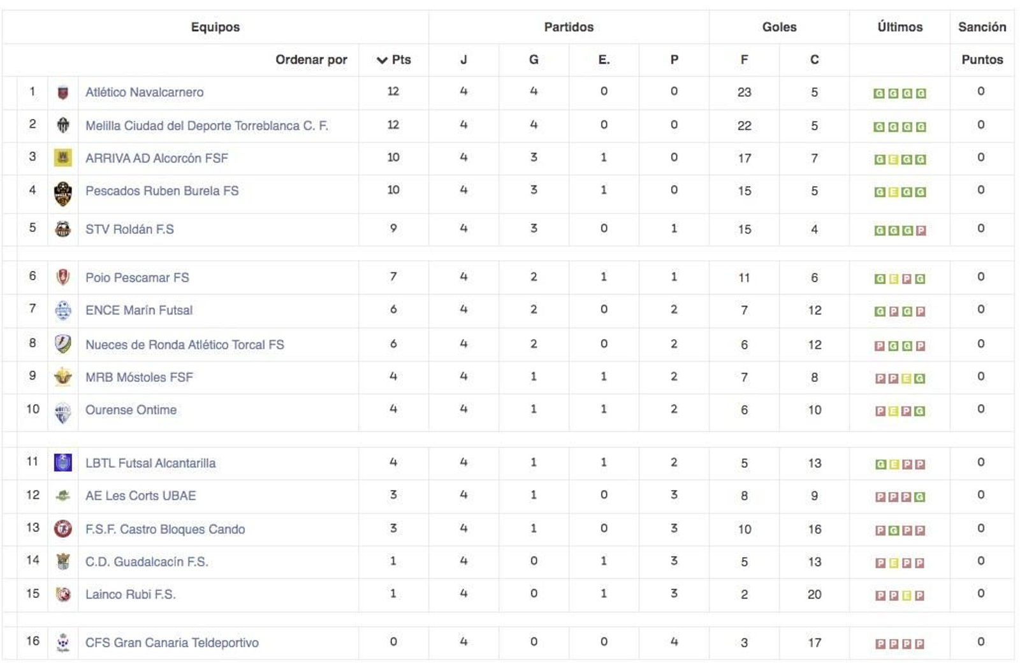Screen dimensions: 1020x666
Task: Open the CFS Gran Canaria Teldeportivo link
Action: pos(172,642)
